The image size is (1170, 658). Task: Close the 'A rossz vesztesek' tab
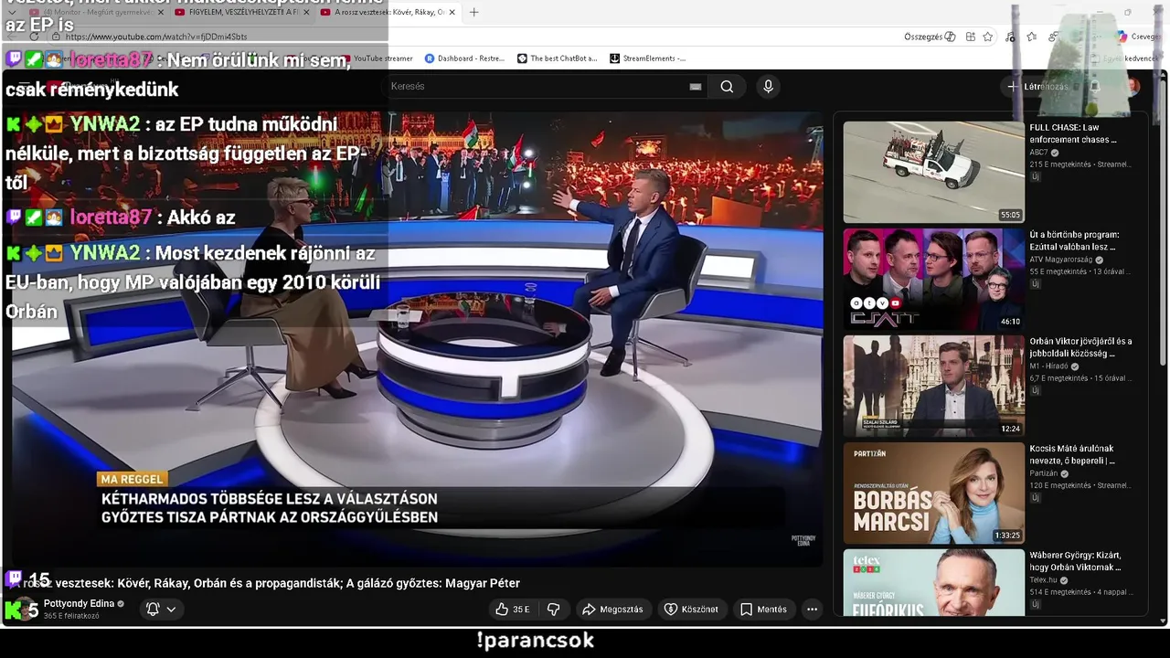pos(452,12)
